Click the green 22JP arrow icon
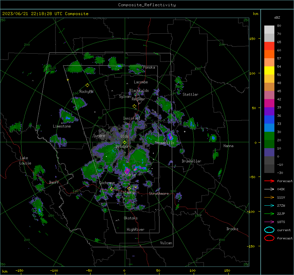This screenshot has height=275, width=294. tap(269, 214)
